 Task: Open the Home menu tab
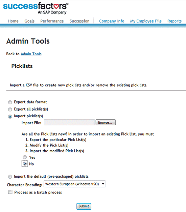coord(13,21)
